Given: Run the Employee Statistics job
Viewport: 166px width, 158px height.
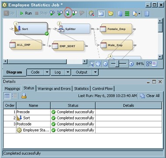Looking at the screenshot, I should 26,13.
